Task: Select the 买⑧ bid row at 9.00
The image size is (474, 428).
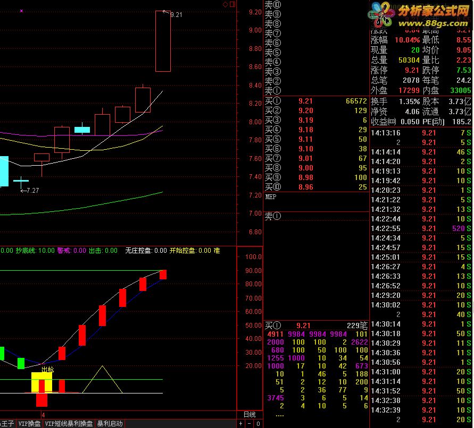Action: 316,168
